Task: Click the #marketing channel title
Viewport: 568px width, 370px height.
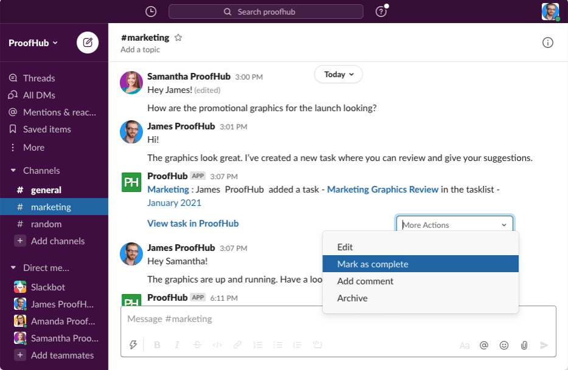Action: 145,38
